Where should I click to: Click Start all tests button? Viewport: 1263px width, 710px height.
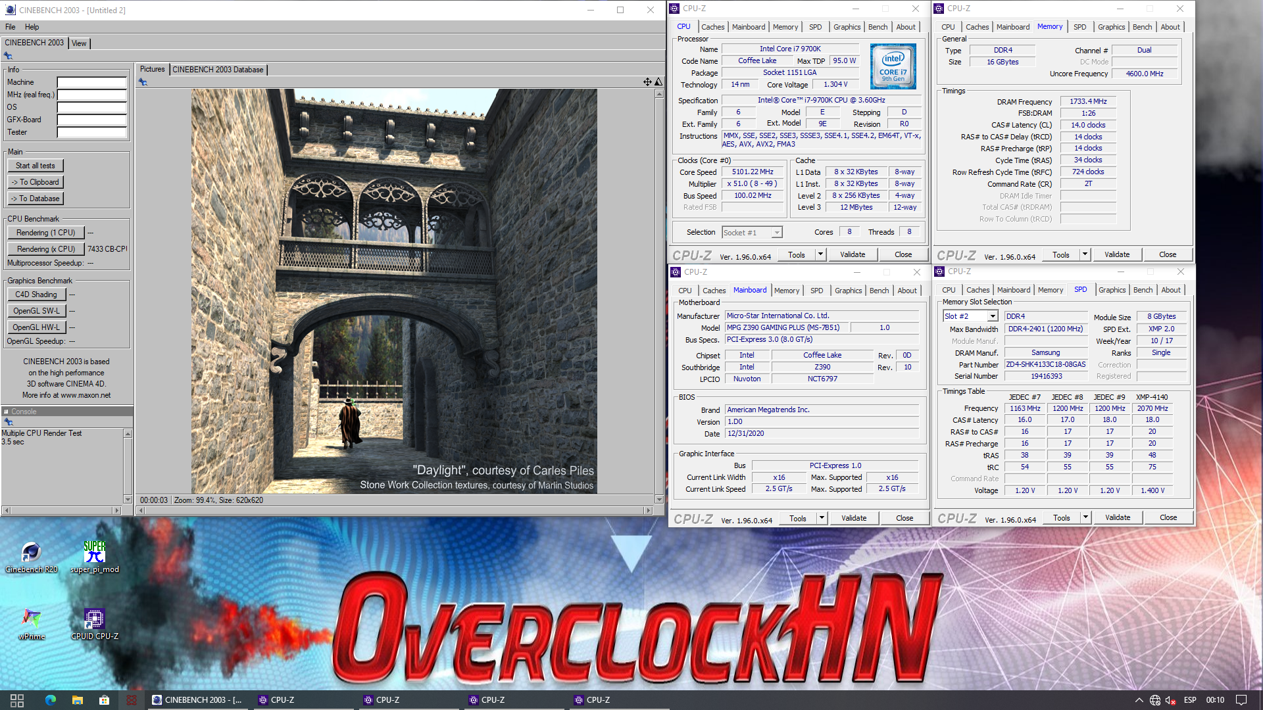36,166
